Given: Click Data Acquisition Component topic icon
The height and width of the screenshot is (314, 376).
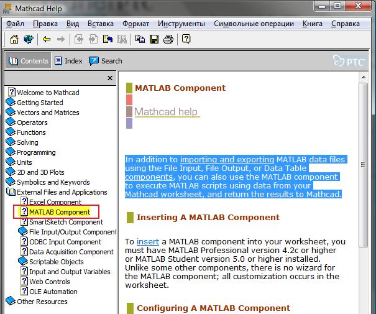Looking at the screenshot, I should click(24, 251).
